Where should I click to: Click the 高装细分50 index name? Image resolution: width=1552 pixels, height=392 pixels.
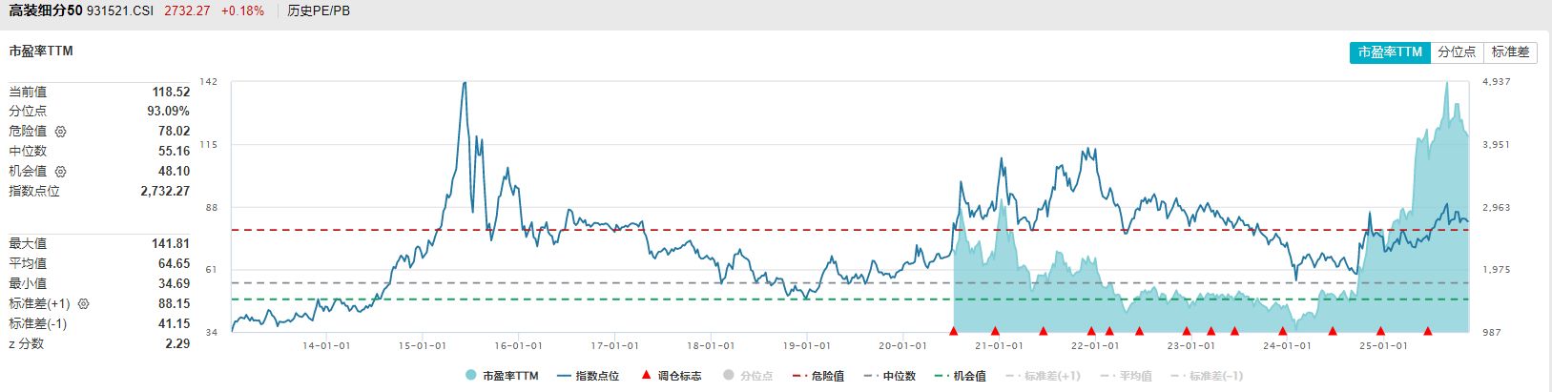[x=45, y=11]
